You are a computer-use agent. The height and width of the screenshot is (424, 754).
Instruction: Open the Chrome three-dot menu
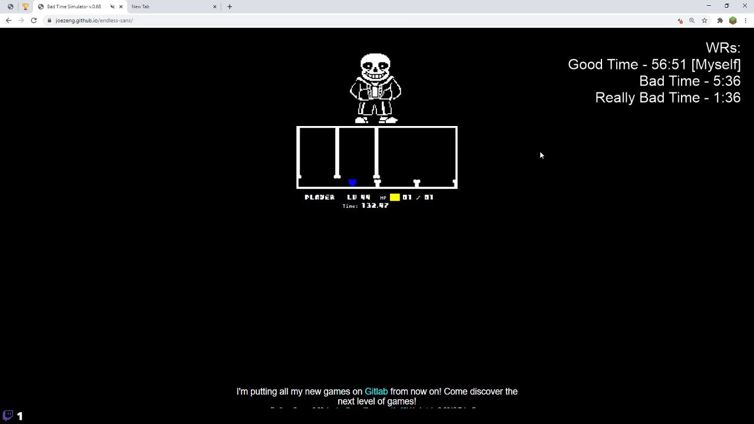746,21
